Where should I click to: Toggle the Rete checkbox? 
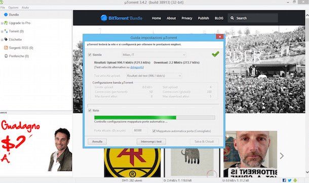tap(90, 110)
